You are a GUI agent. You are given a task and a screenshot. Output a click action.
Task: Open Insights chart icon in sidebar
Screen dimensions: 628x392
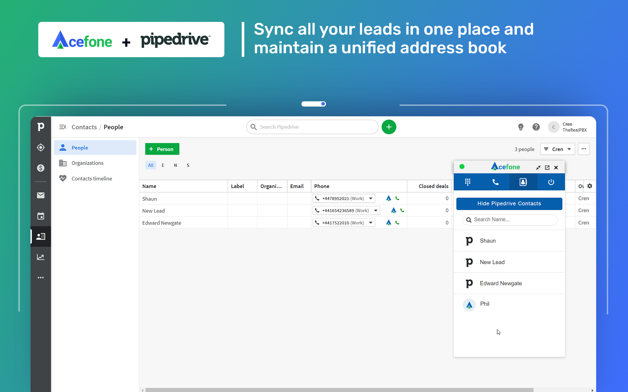click(x=41, y=257)
